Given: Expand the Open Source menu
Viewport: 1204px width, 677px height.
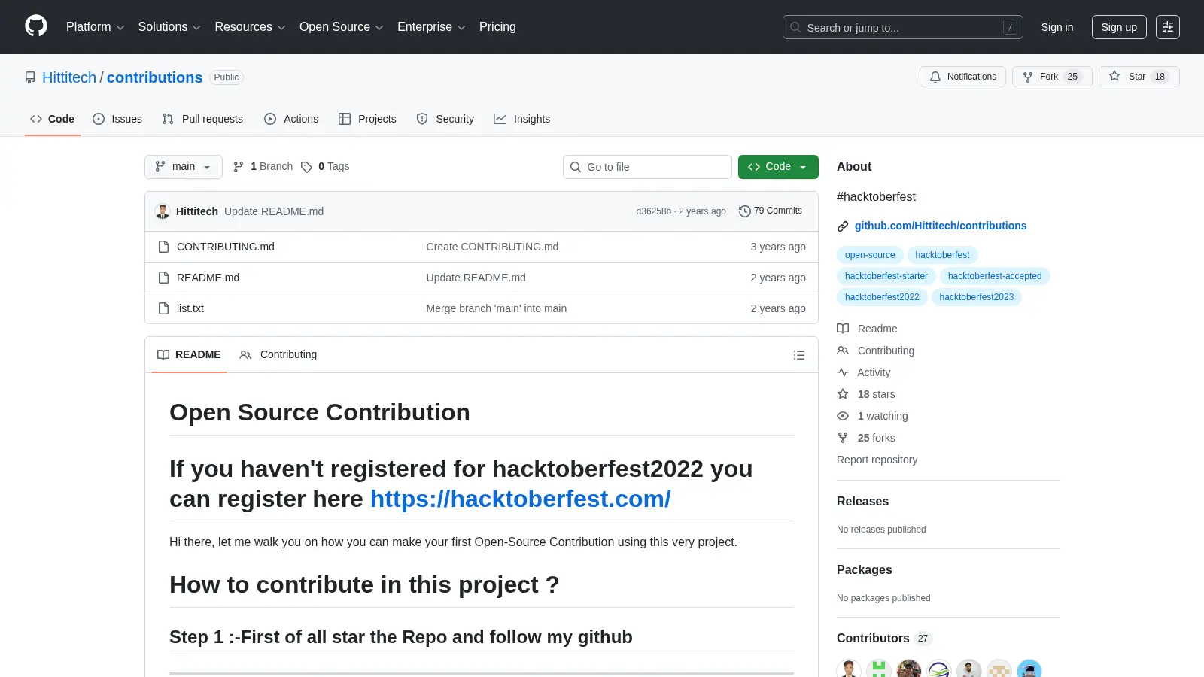Looking at the screenshot, I should tap(342, 27).
